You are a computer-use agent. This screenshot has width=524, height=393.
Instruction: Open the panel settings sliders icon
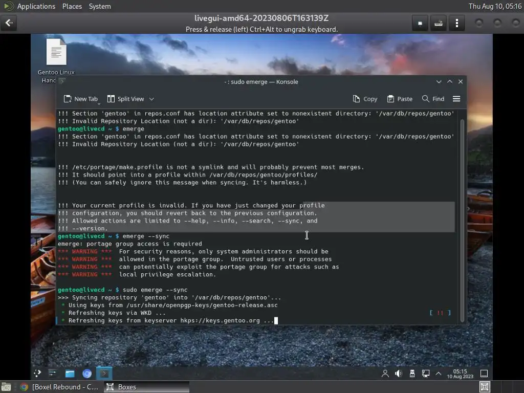point(53,373)
